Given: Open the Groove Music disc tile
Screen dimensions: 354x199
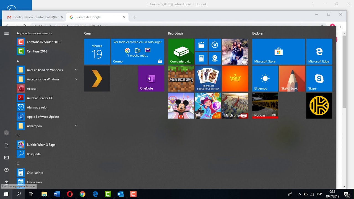Looking at the screenshot, I should 215,45.
